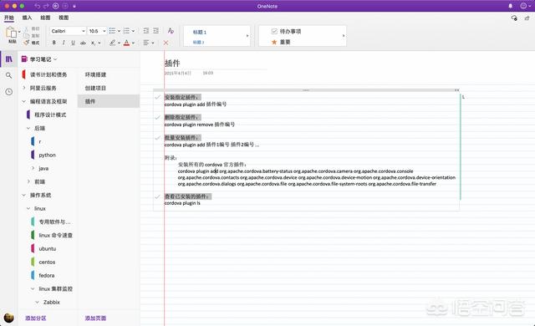The image size is (535, 326).
Task: Collapse the 操作系统 section group
Action: 24,195
